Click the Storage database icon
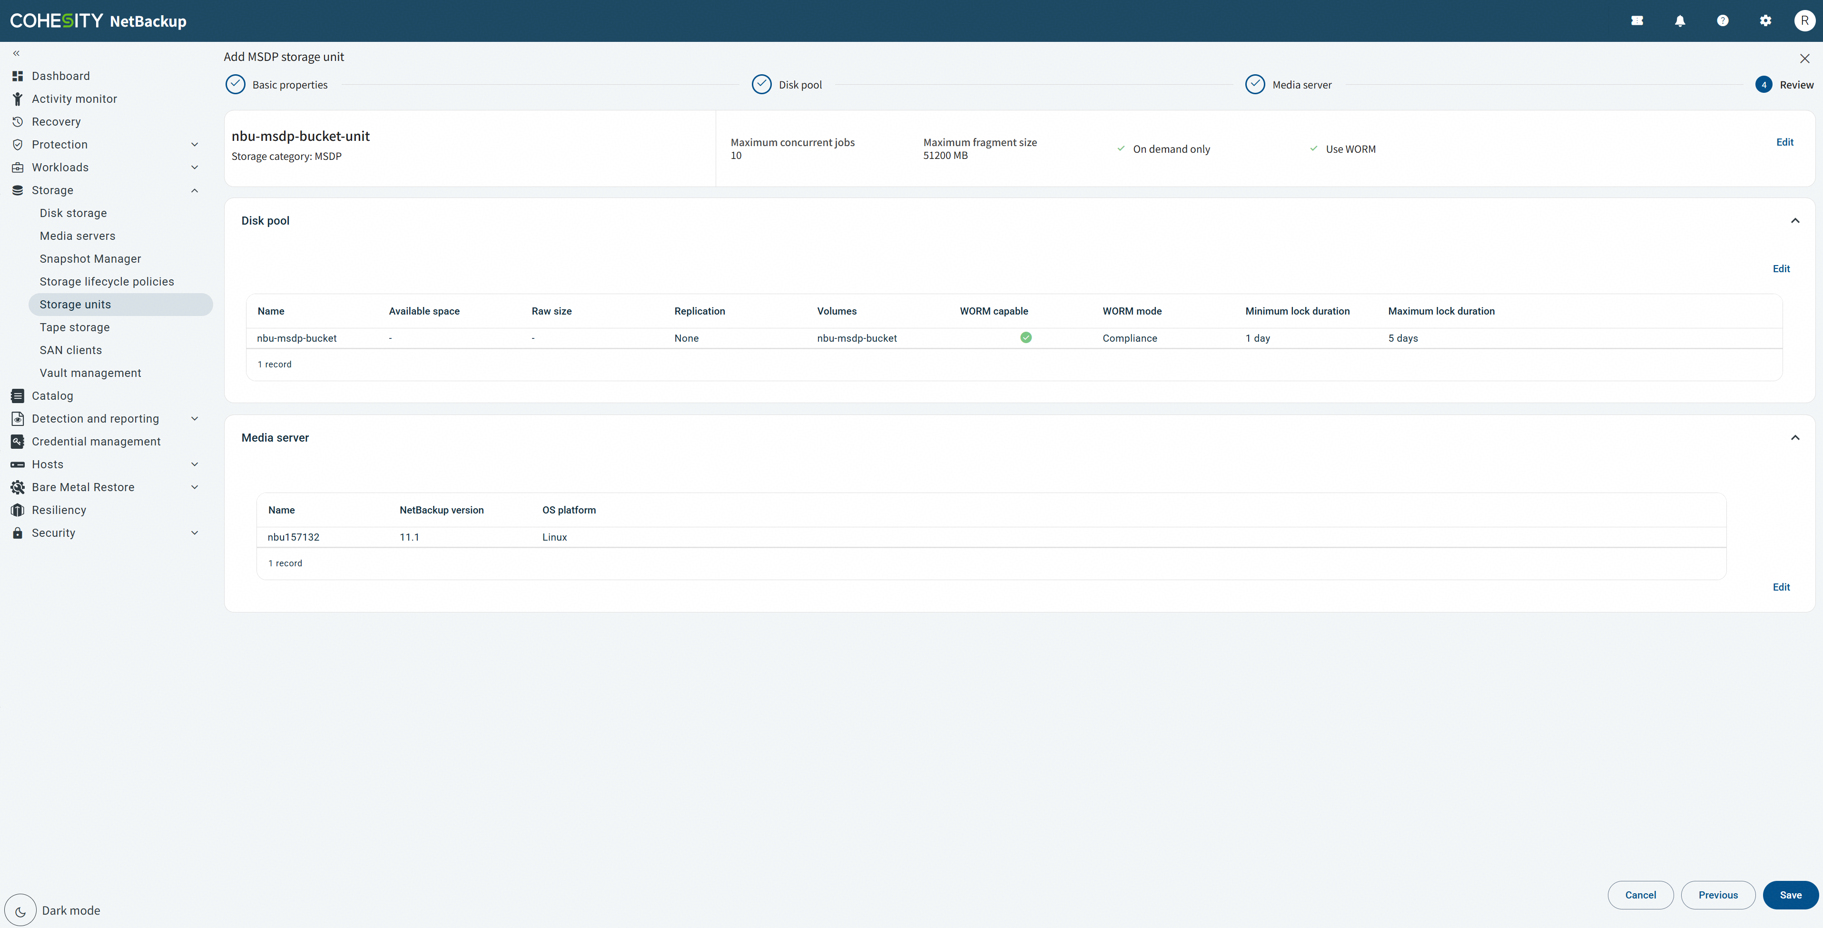The height and width of the screenshot is (928, 1823). [18, 190]
